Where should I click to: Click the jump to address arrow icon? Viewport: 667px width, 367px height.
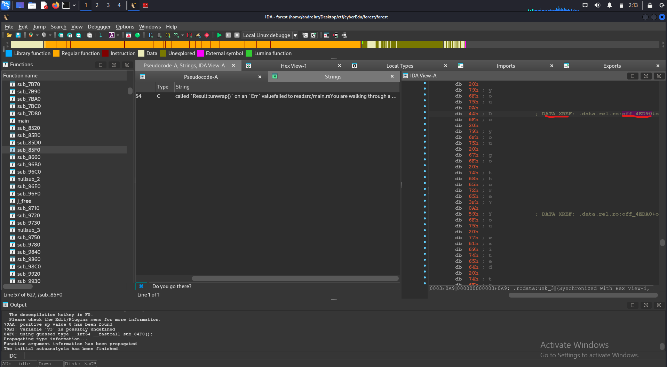point(101,35)
